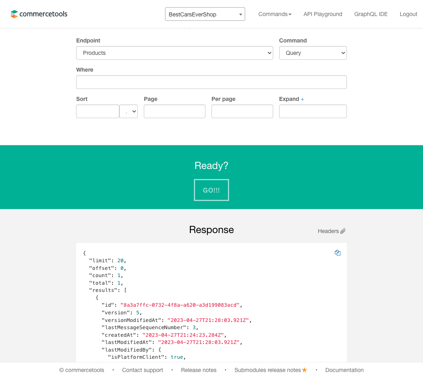
Task: Open the Commands menu
Action: (x=275, y=14)
